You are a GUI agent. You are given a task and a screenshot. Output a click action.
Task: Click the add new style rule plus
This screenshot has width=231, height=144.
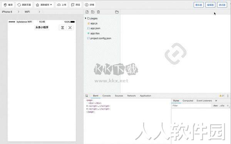click(x=228, y=106)
